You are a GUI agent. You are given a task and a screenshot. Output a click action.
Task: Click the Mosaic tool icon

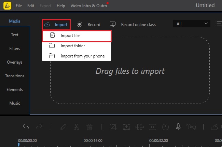(140, 127)
